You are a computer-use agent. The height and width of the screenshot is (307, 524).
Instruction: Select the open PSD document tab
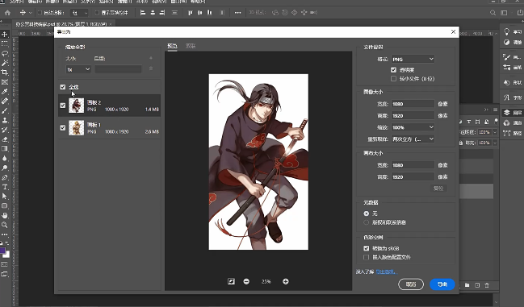click(x=64, y=24)
